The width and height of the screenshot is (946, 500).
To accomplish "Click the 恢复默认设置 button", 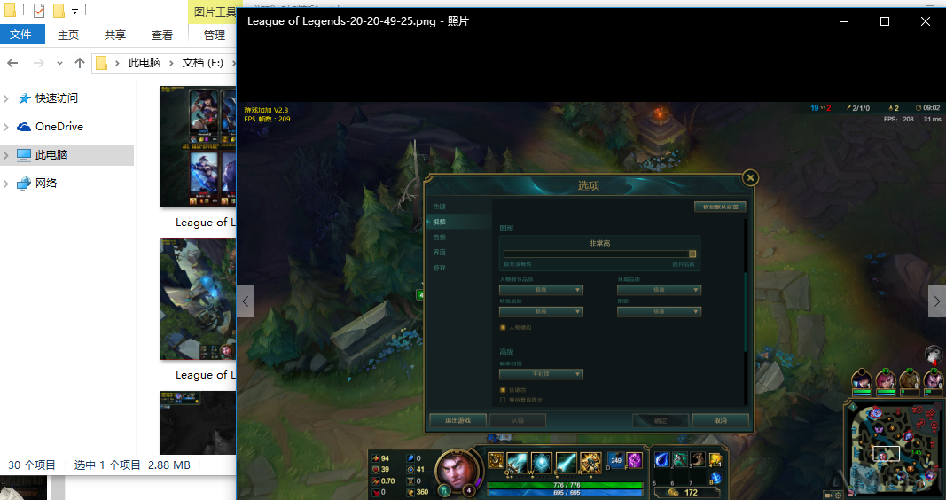I will tap(720, 207).
